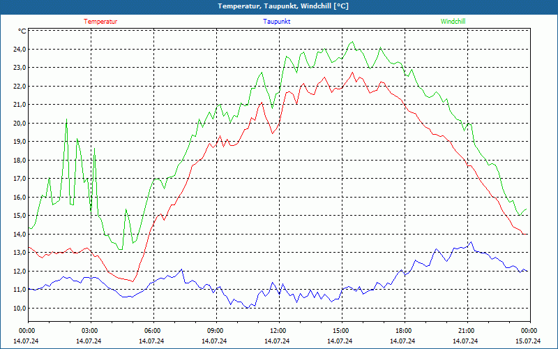
Task: Click the 22,0 y-axis tick label
Action: [19, 87]
